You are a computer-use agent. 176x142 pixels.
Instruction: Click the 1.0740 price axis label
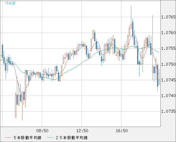[168, 96]
